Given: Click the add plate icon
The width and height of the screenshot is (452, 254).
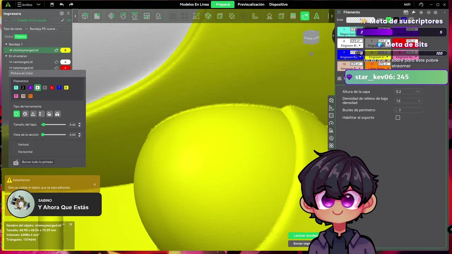Looking at the screenshot, I should (x=97, y=16).
